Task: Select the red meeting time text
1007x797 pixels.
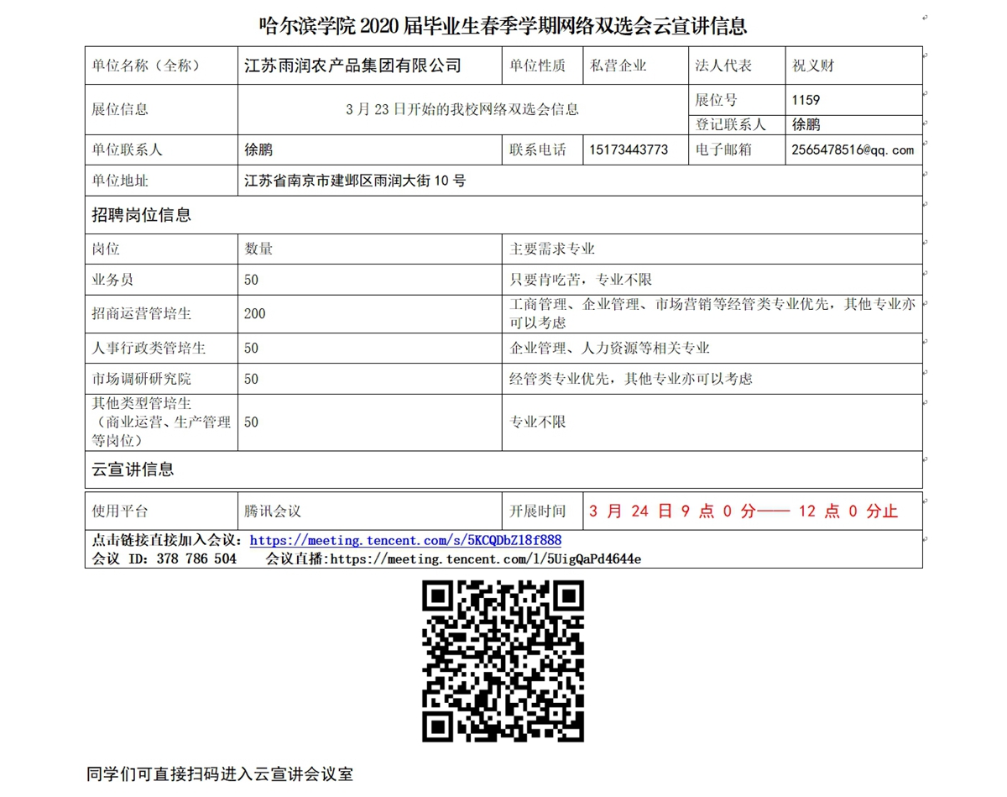Action: [x=743, y=511]
